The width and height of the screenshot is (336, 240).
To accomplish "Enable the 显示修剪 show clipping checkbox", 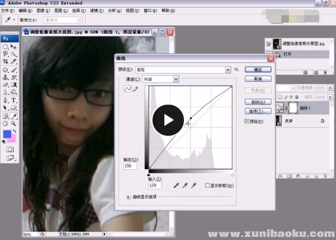I will coord(208,186).
